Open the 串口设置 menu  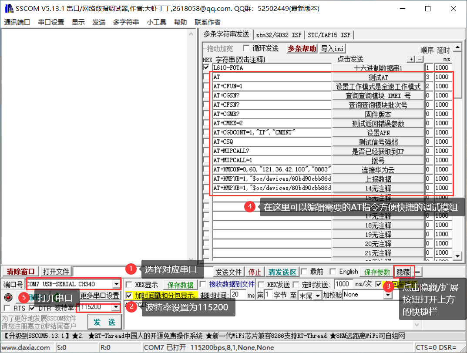click(51, 22)
